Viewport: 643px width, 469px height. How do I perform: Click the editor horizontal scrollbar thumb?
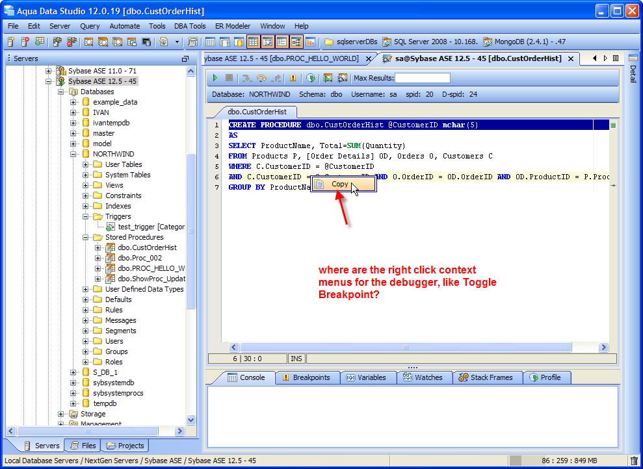coord(406,348)
